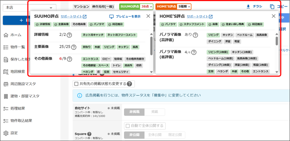
Task: Click 和室(2枚目) tag in HOME'S panel
Action: [x=261, y=65]
